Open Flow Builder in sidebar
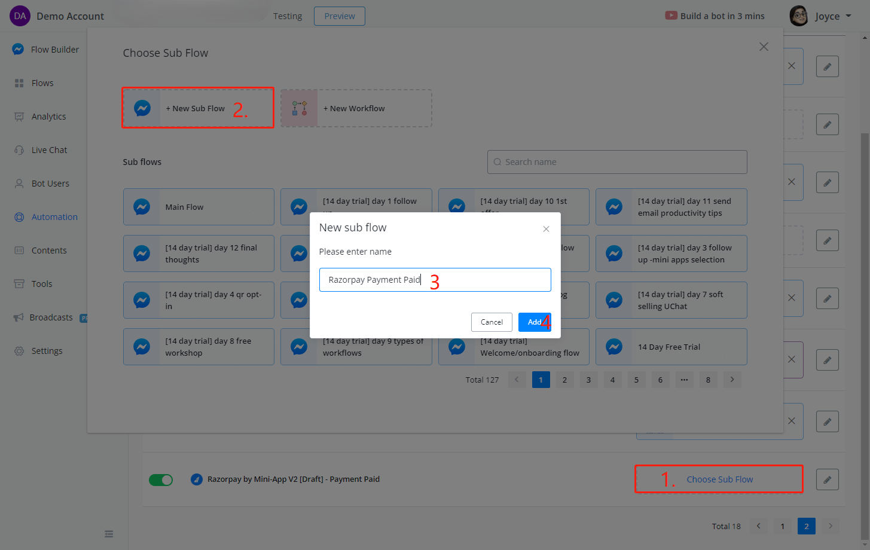870x550 pixels. pyautogui.click(x=45, y=50)
